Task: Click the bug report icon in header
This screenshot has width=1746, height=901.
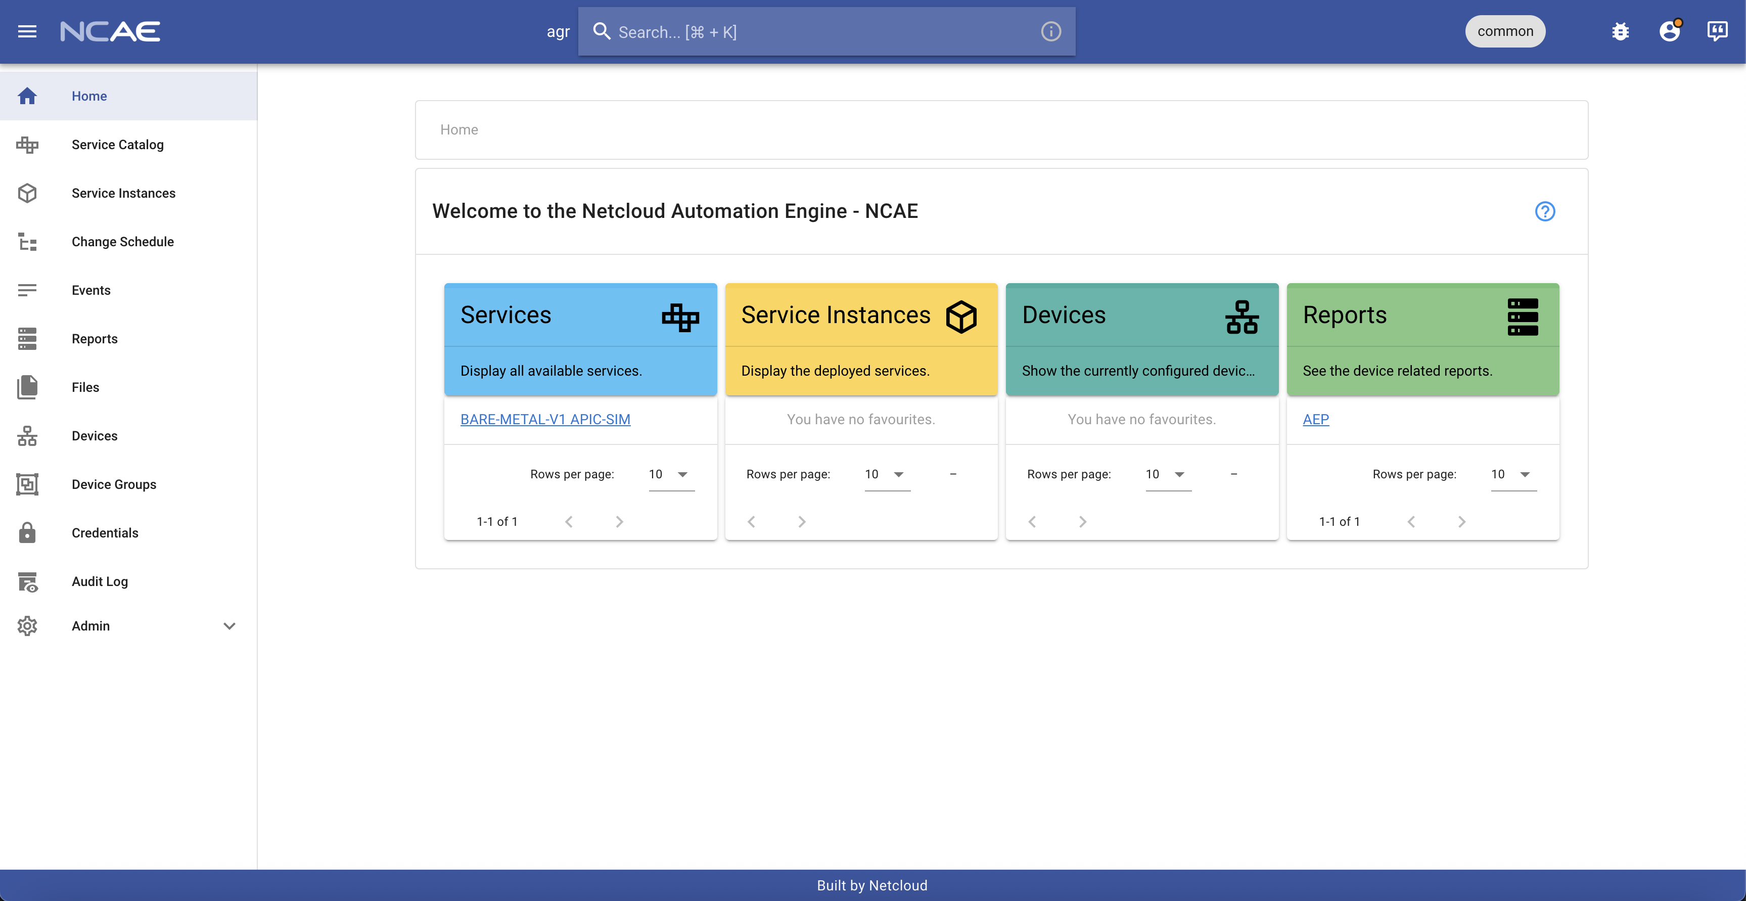Action: coord(1620,31)
